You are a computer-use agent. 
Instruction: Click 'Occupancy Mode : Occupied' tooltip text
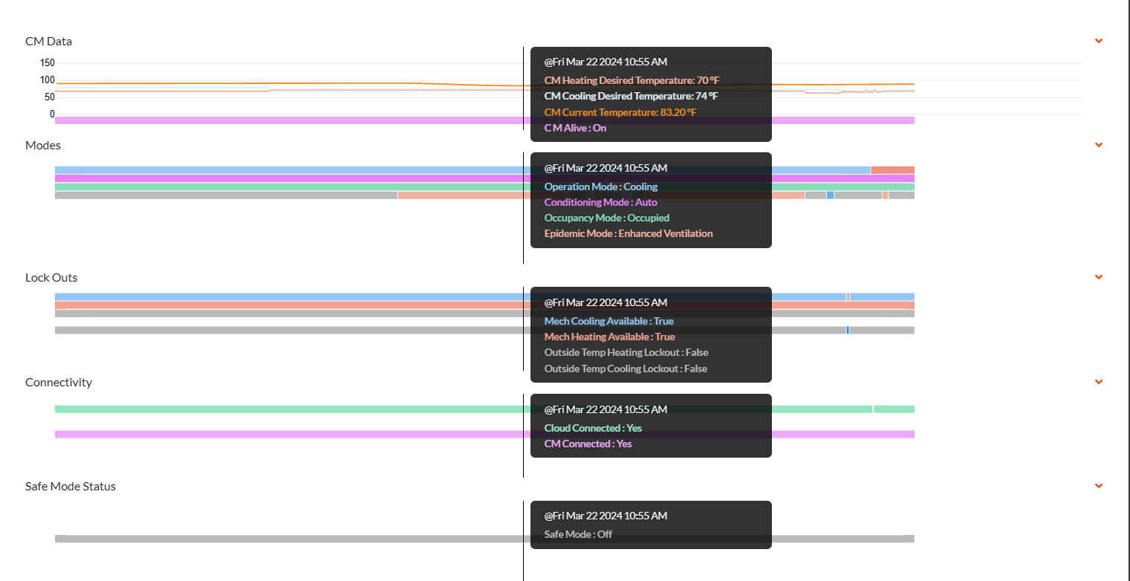click(607, 218)
